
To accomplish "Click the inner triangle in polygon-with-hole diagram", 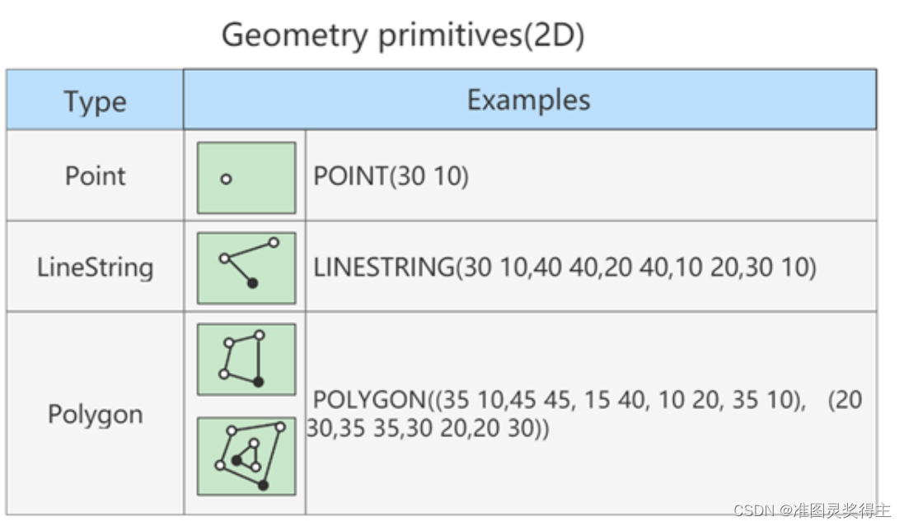I will tap(246, 455).
